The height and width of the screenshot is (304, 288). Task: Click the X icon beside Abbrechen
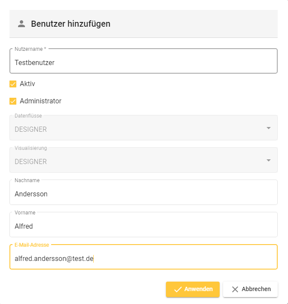(235, 289)
